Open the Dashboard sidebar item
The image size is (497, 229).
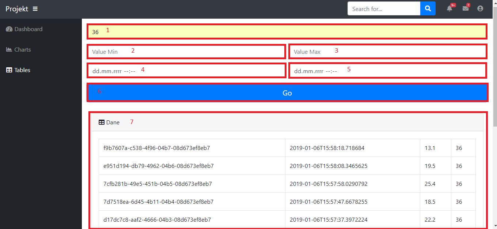[x=29, y=29]
